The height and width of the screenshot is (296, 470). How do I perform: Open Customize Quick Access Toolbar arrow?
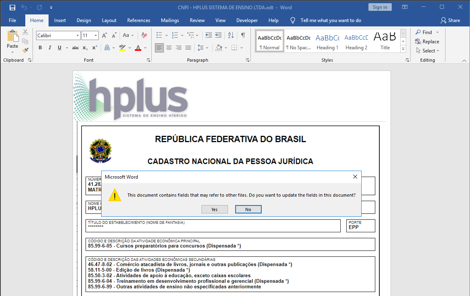(x=51, y=8)
